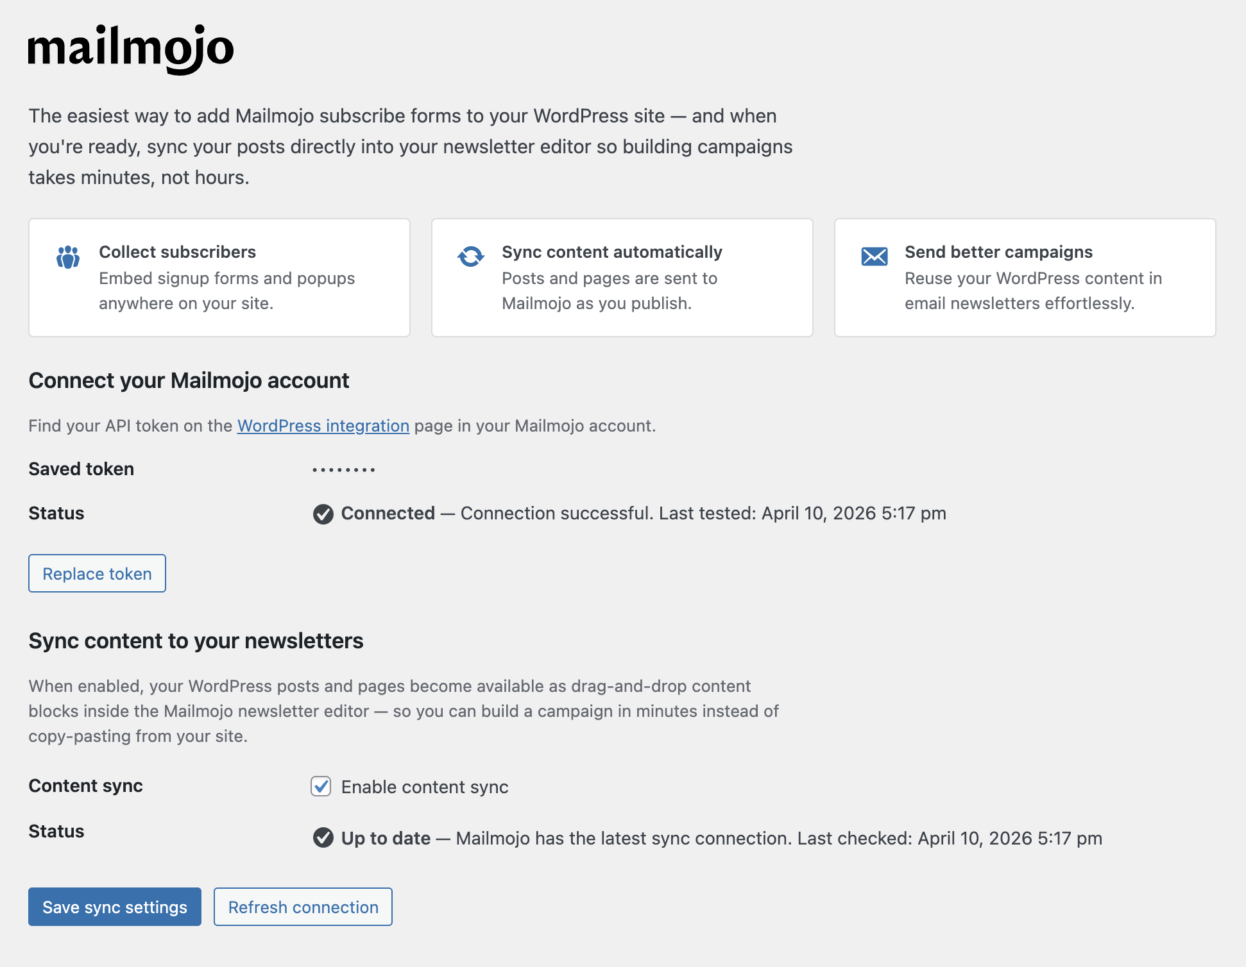This screenshot has height=967, width=1246.
Task: Click the masked saved token dots
Action: (x=344, y=470)
